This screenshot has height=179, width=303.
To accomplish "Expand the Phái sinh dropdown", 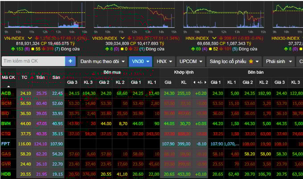I will tap(279, 61).
